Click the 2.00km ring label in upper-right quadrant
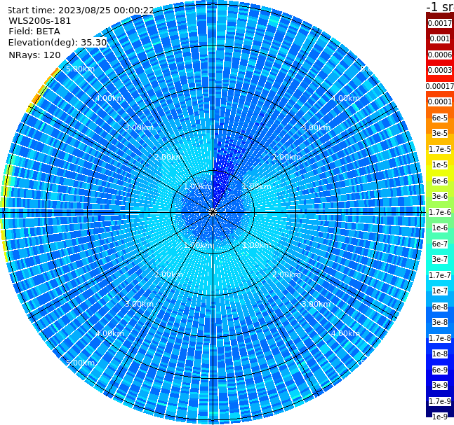Screen dimensions: 454x425 pyautogui.click(x=286, y=157)
